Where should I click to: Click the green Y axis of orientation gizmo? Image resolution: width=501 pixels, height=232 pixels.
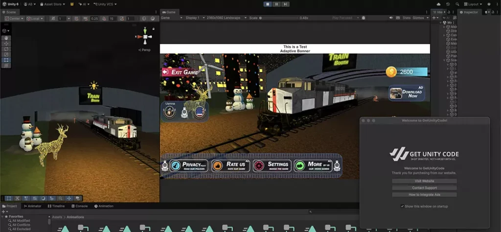point(145,30)
